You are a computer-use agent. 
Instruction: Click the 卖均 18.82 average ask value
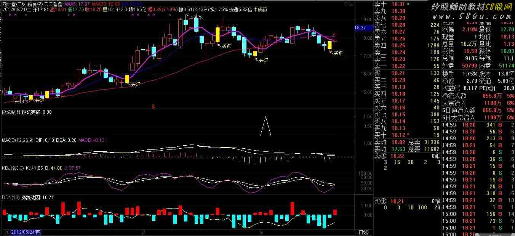[x=390, y=142]
